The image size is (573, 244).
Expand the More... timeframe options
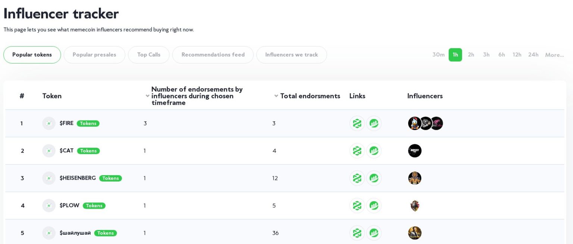click(554, 55)
